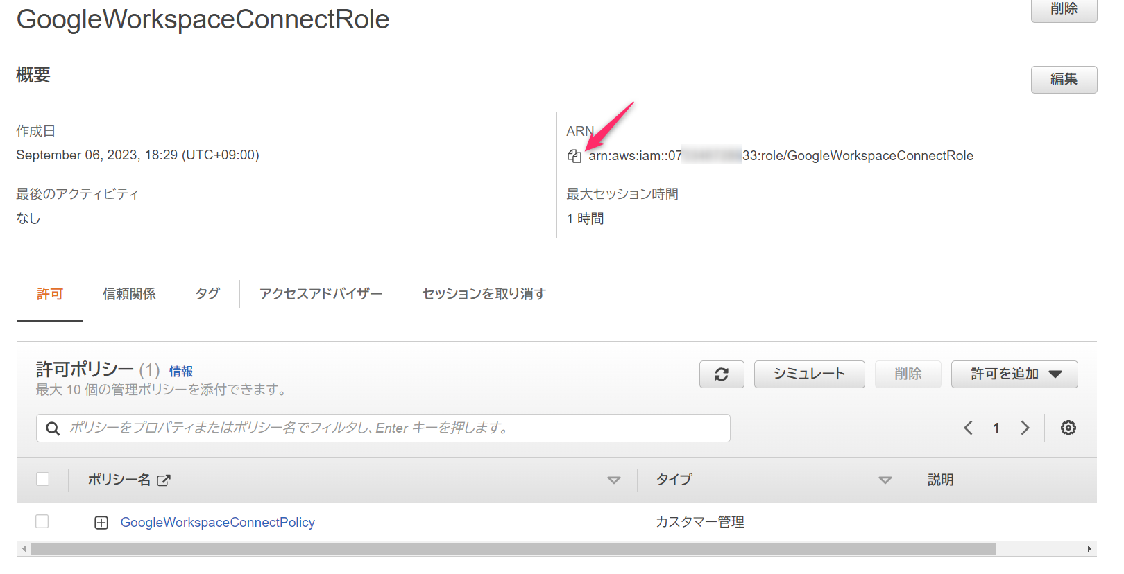The height and width of the screenshot is (574, 1124).
Task: Click the シミュレート button
Action: click(809, 374)
